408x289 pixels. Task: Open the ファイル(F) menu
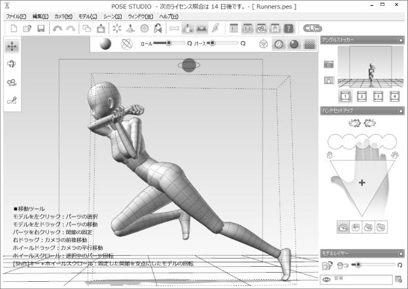(x=16, y=16)
